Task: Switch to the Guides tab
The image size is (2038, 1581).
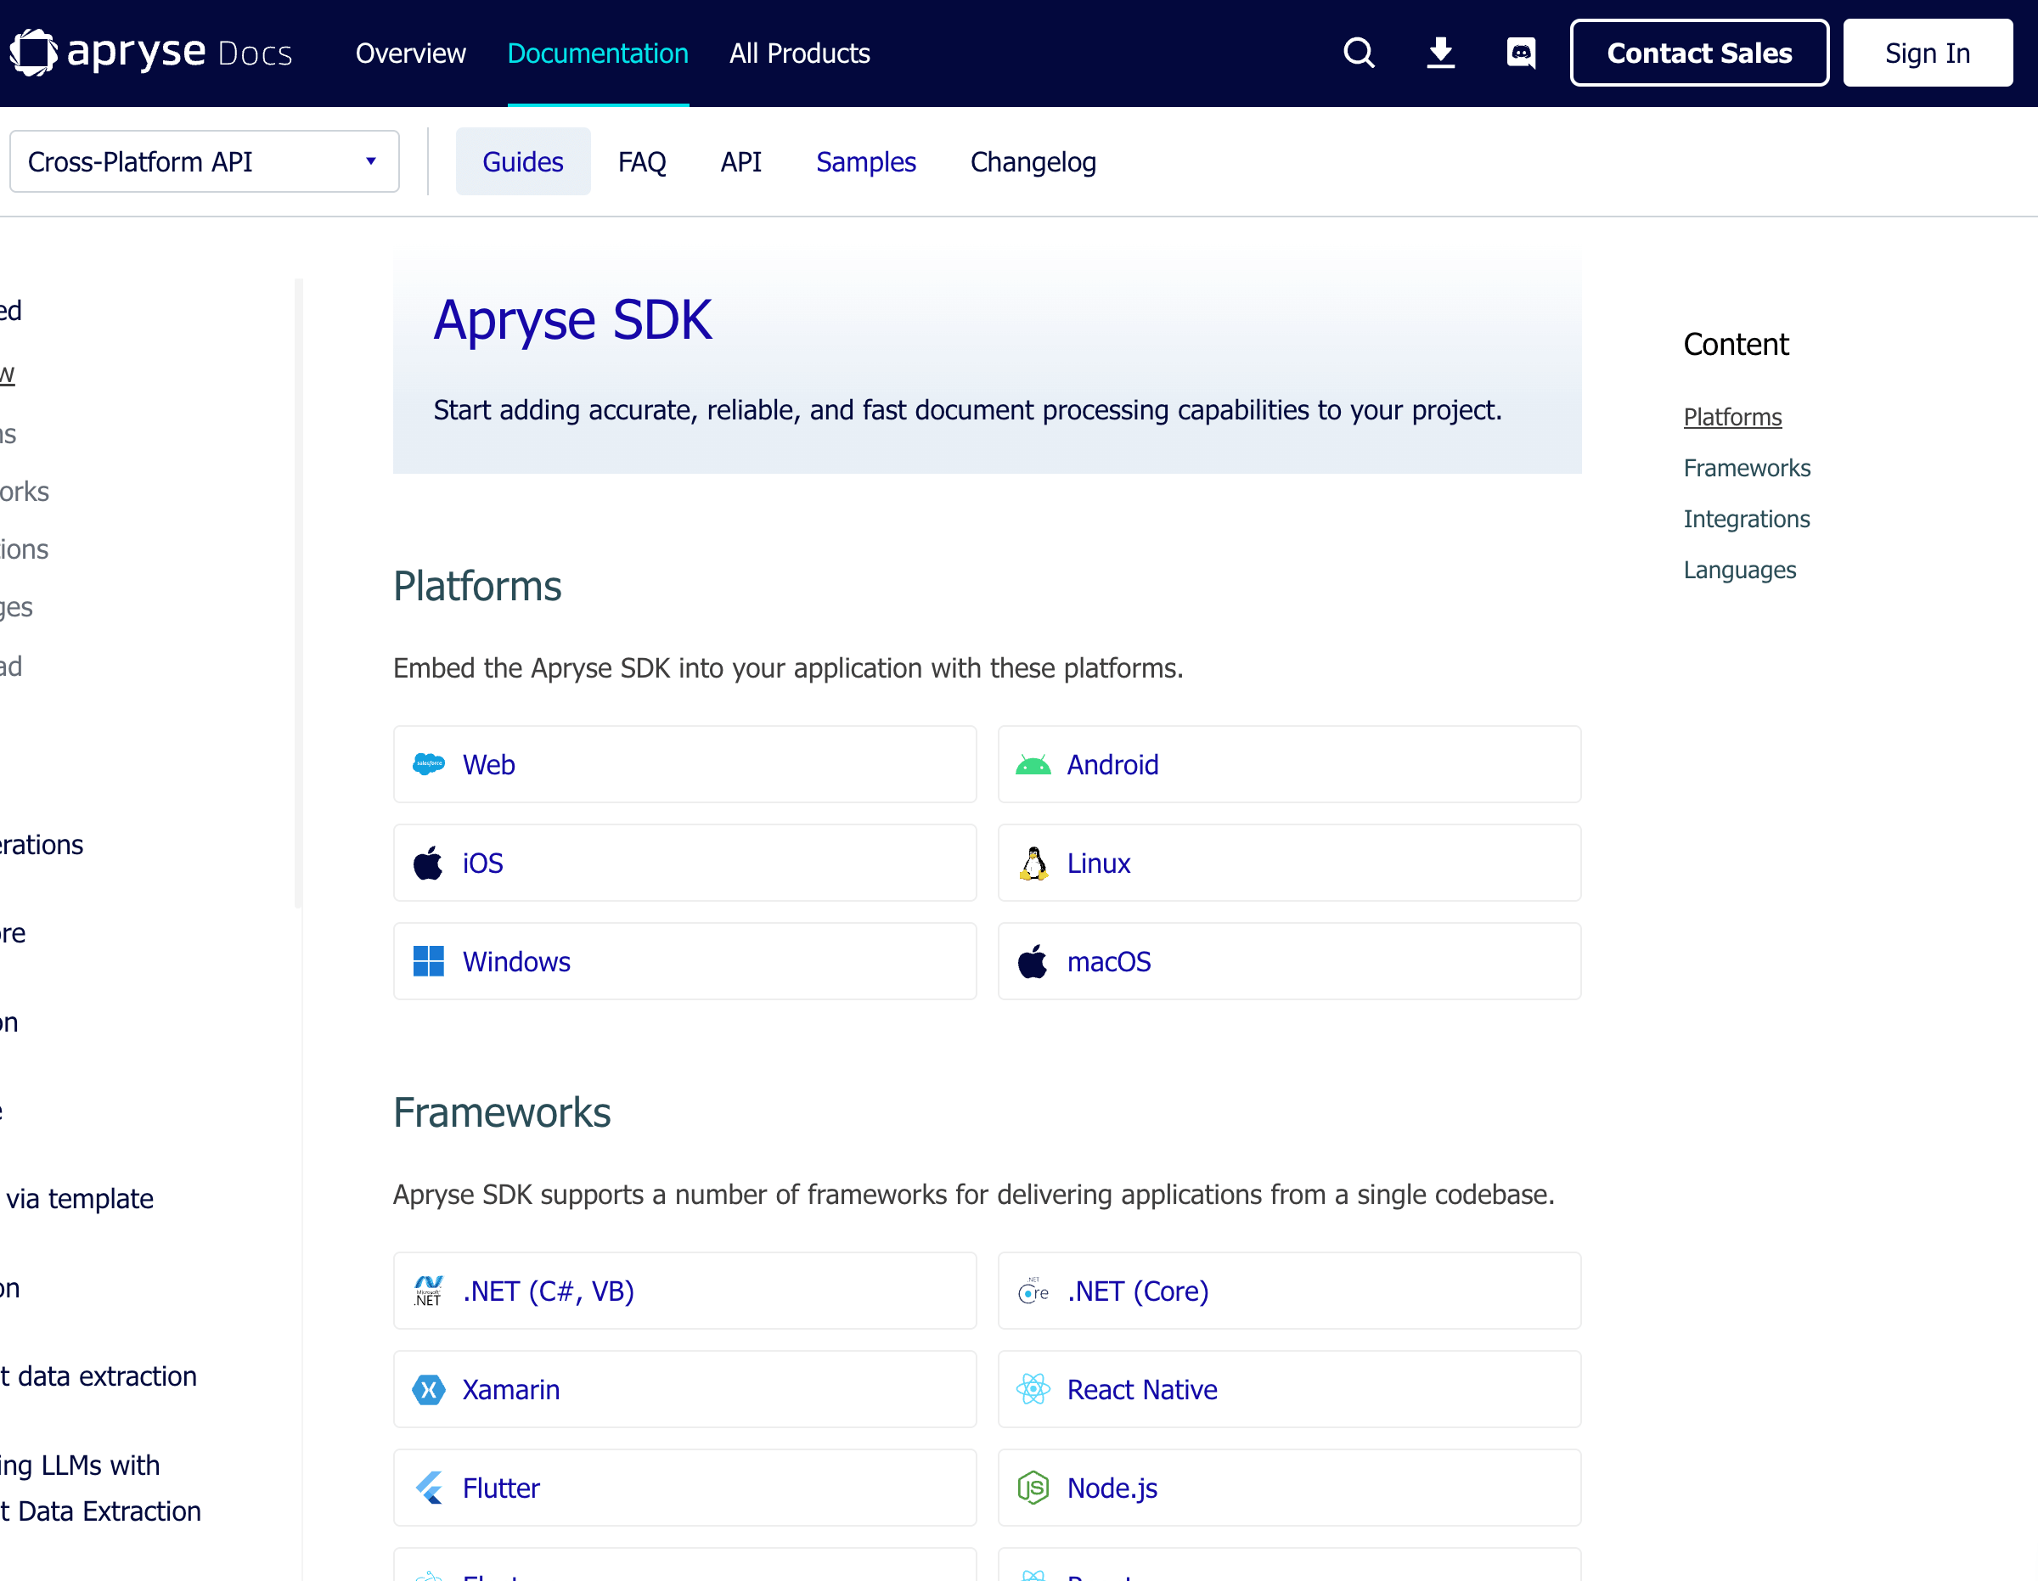Action: [522, 161]
